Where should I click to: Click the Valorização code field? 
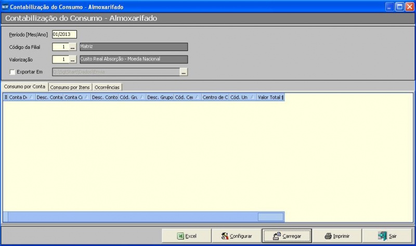(60, 59)
